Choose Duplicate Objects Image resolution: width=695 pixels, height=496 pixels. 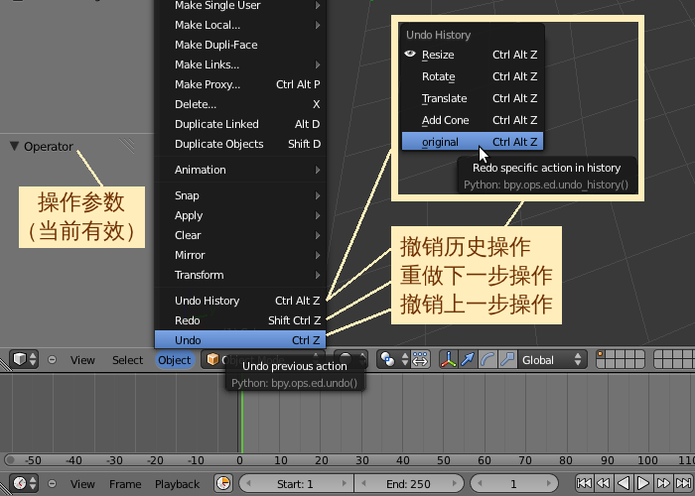pos(240,144)
